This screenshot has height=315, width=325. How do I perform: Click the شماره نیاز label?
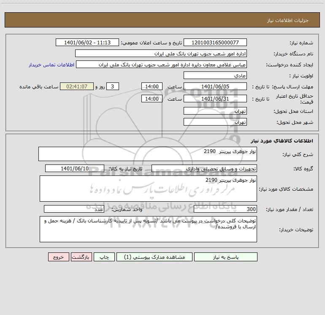[301, 43]
